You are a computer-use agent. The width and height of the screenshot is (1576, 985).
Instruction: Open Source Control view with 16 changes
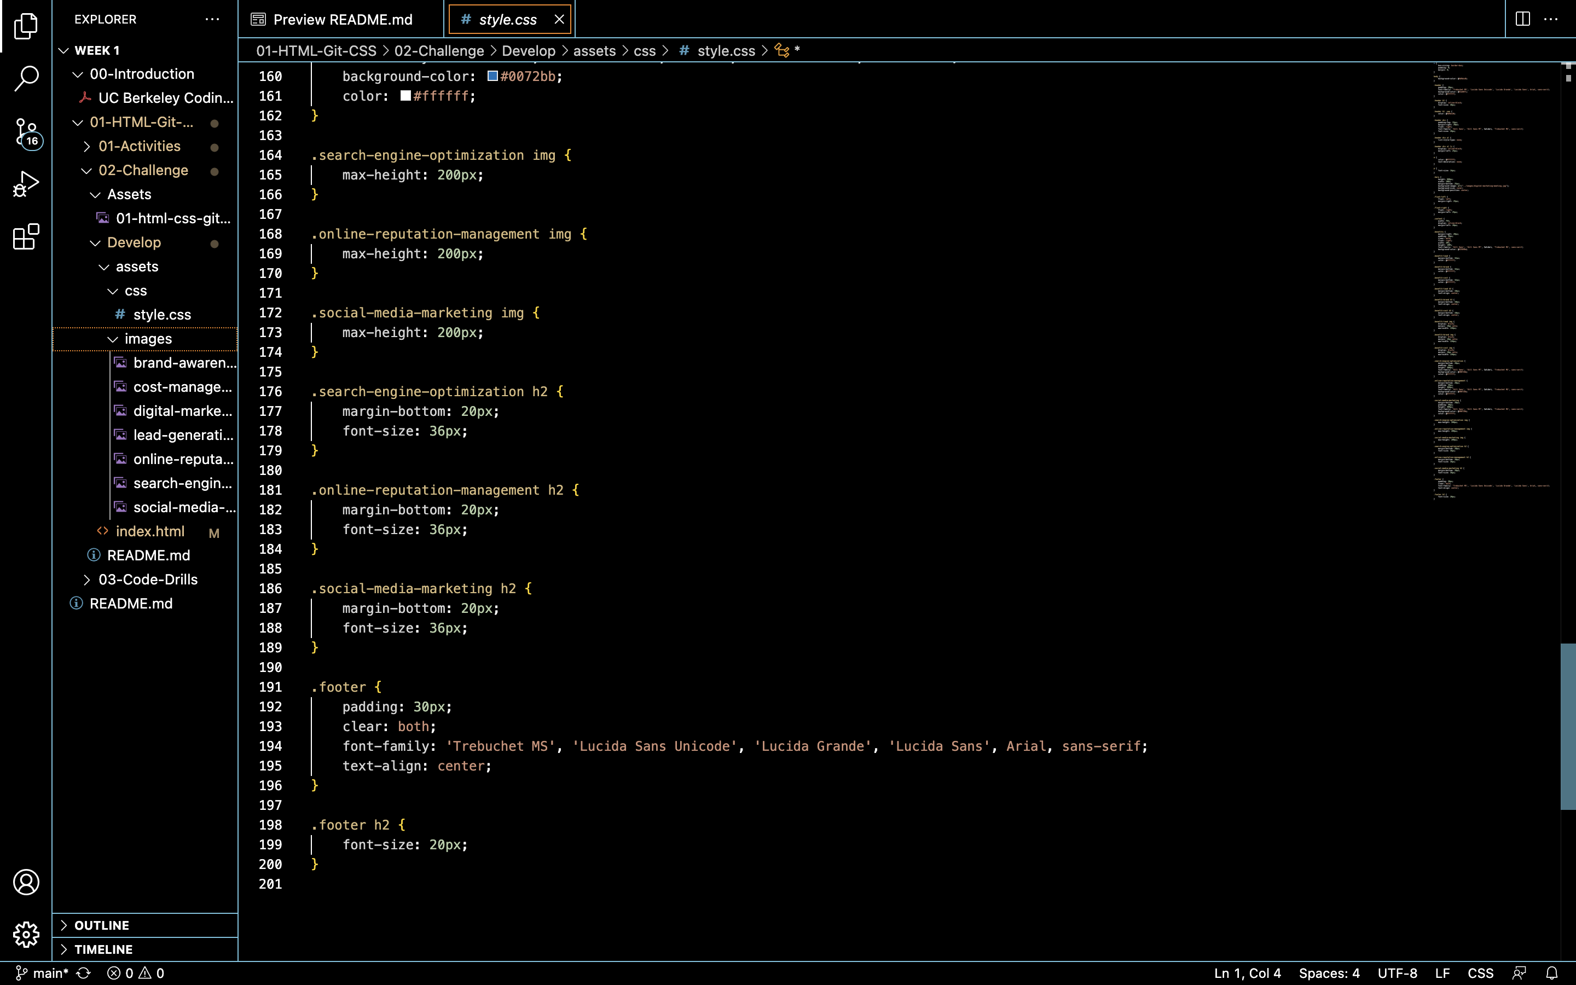[x=26, y=133]
